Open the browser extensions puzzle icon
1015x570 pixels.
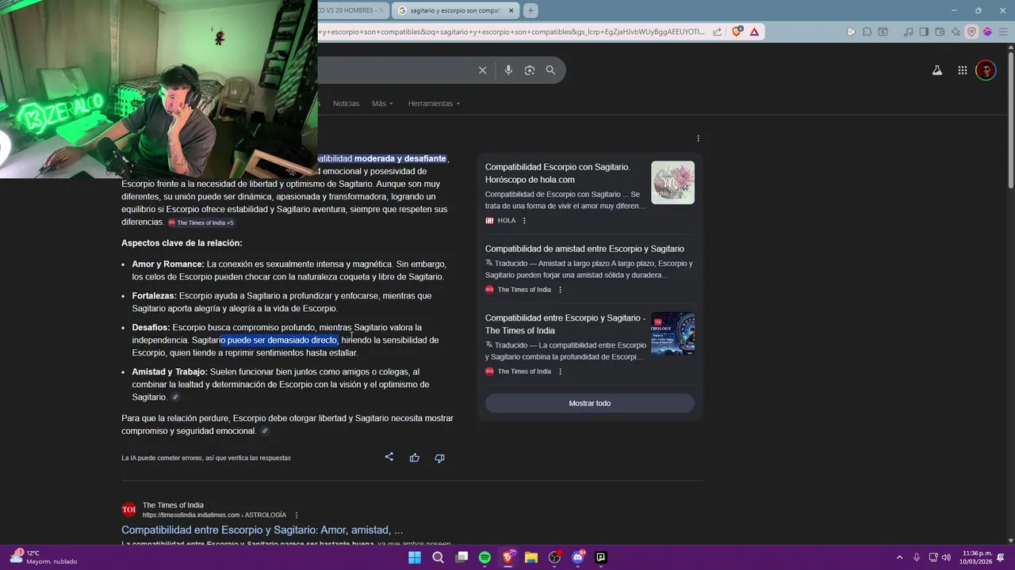867,32
